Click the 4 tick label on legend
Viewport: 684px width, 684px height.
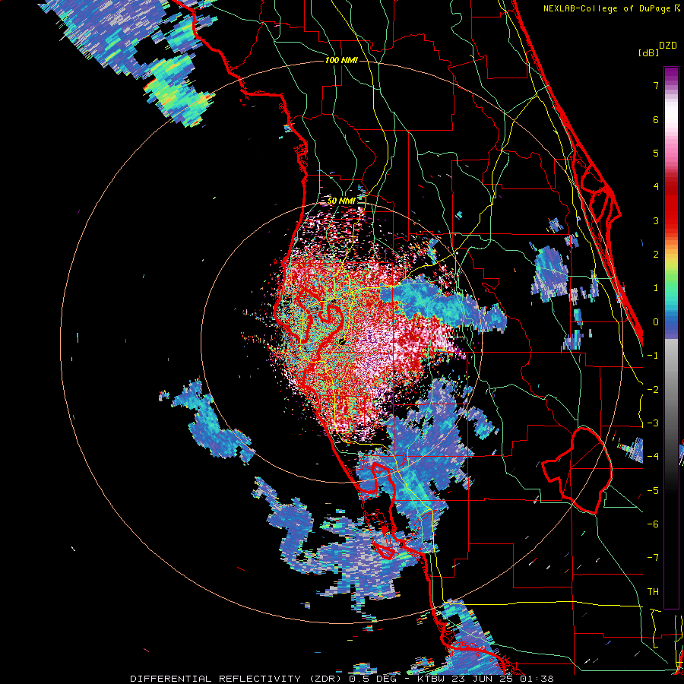[x=656, y=187]
